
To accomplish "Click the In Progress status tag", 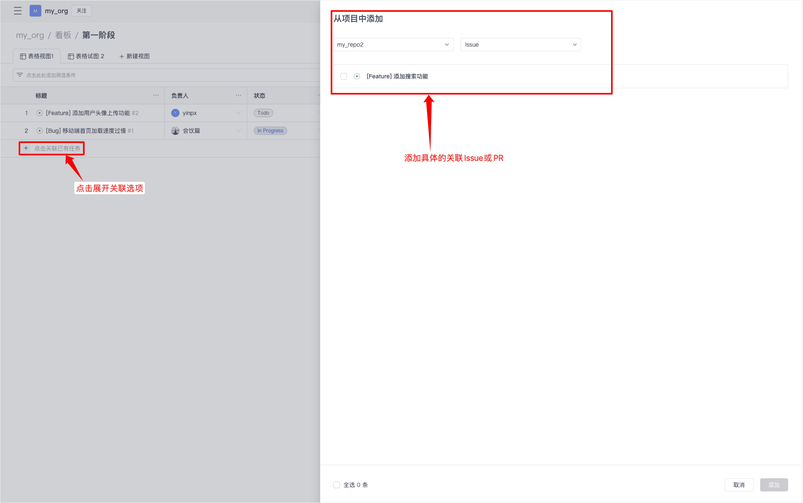I will 270,131.
